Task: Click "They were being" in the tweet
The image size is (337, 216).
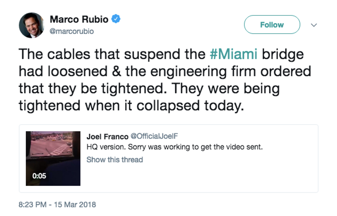Action: 226,88
